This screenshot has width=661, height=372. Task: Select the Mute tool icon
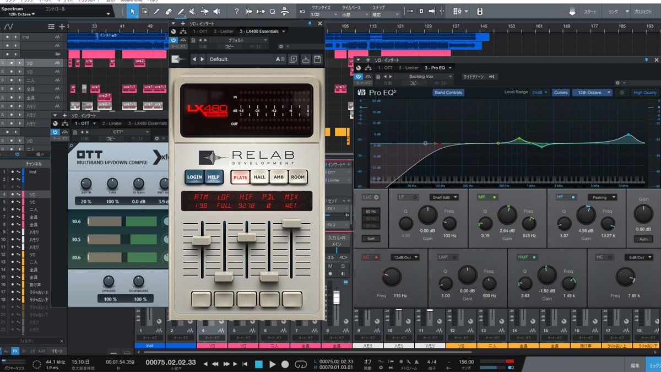tap(193, 11)
